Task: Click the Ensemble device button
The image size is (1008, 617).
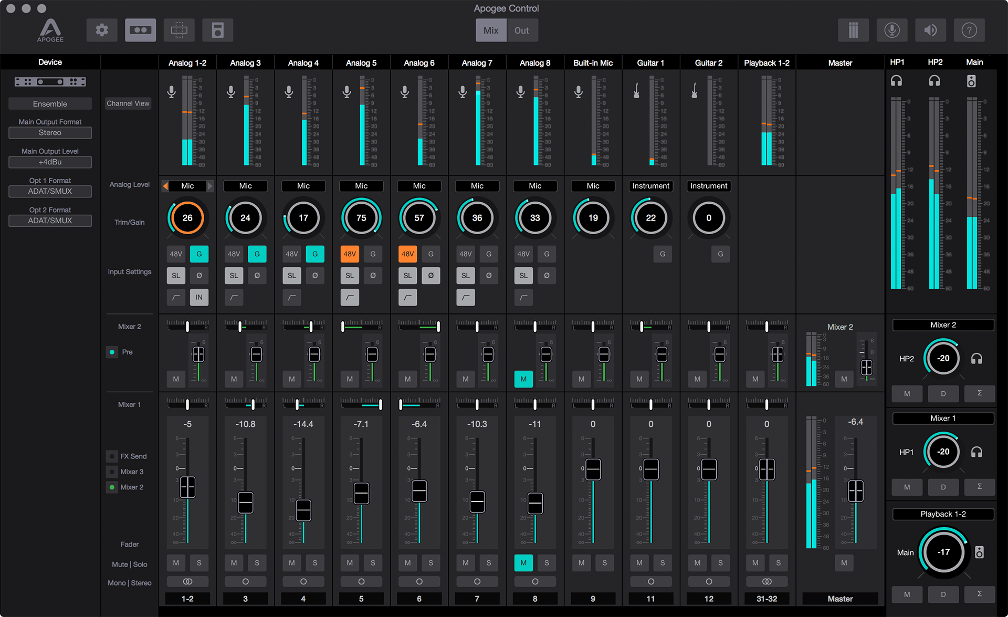Action: 50,104
